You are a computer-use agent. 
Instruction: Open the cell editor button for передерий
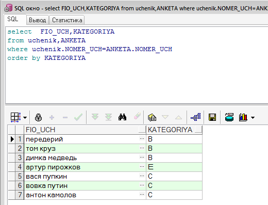(142, 139)
